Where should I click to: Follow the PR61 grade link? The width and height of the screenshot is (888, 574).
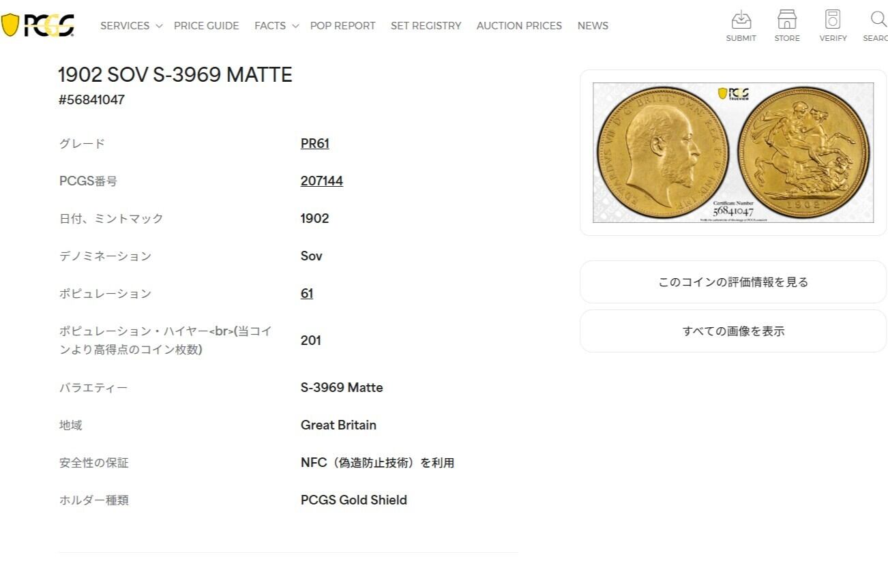pos(315,143)
